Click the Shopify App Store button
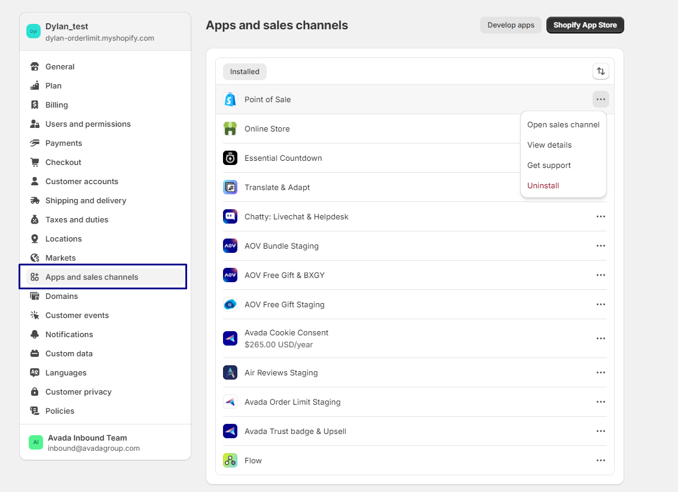The height and width of the screenshot is (492, 678). point(585,25)
